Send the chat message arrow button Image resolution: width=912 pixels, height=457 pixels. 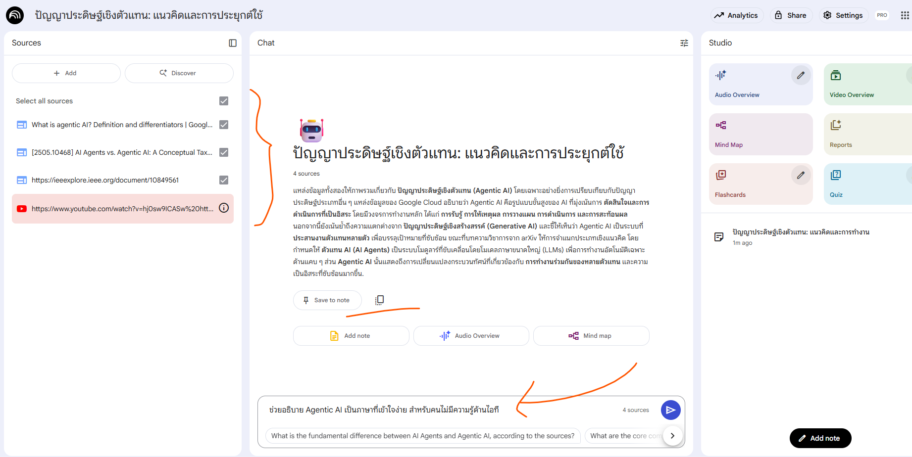tap(670, 410)
